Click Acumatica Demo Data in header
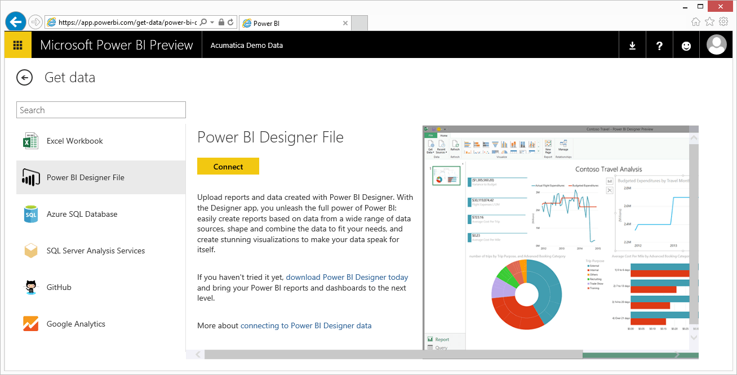Image resolution: width=737 pixels, height=375 pixels. point(247,46)
